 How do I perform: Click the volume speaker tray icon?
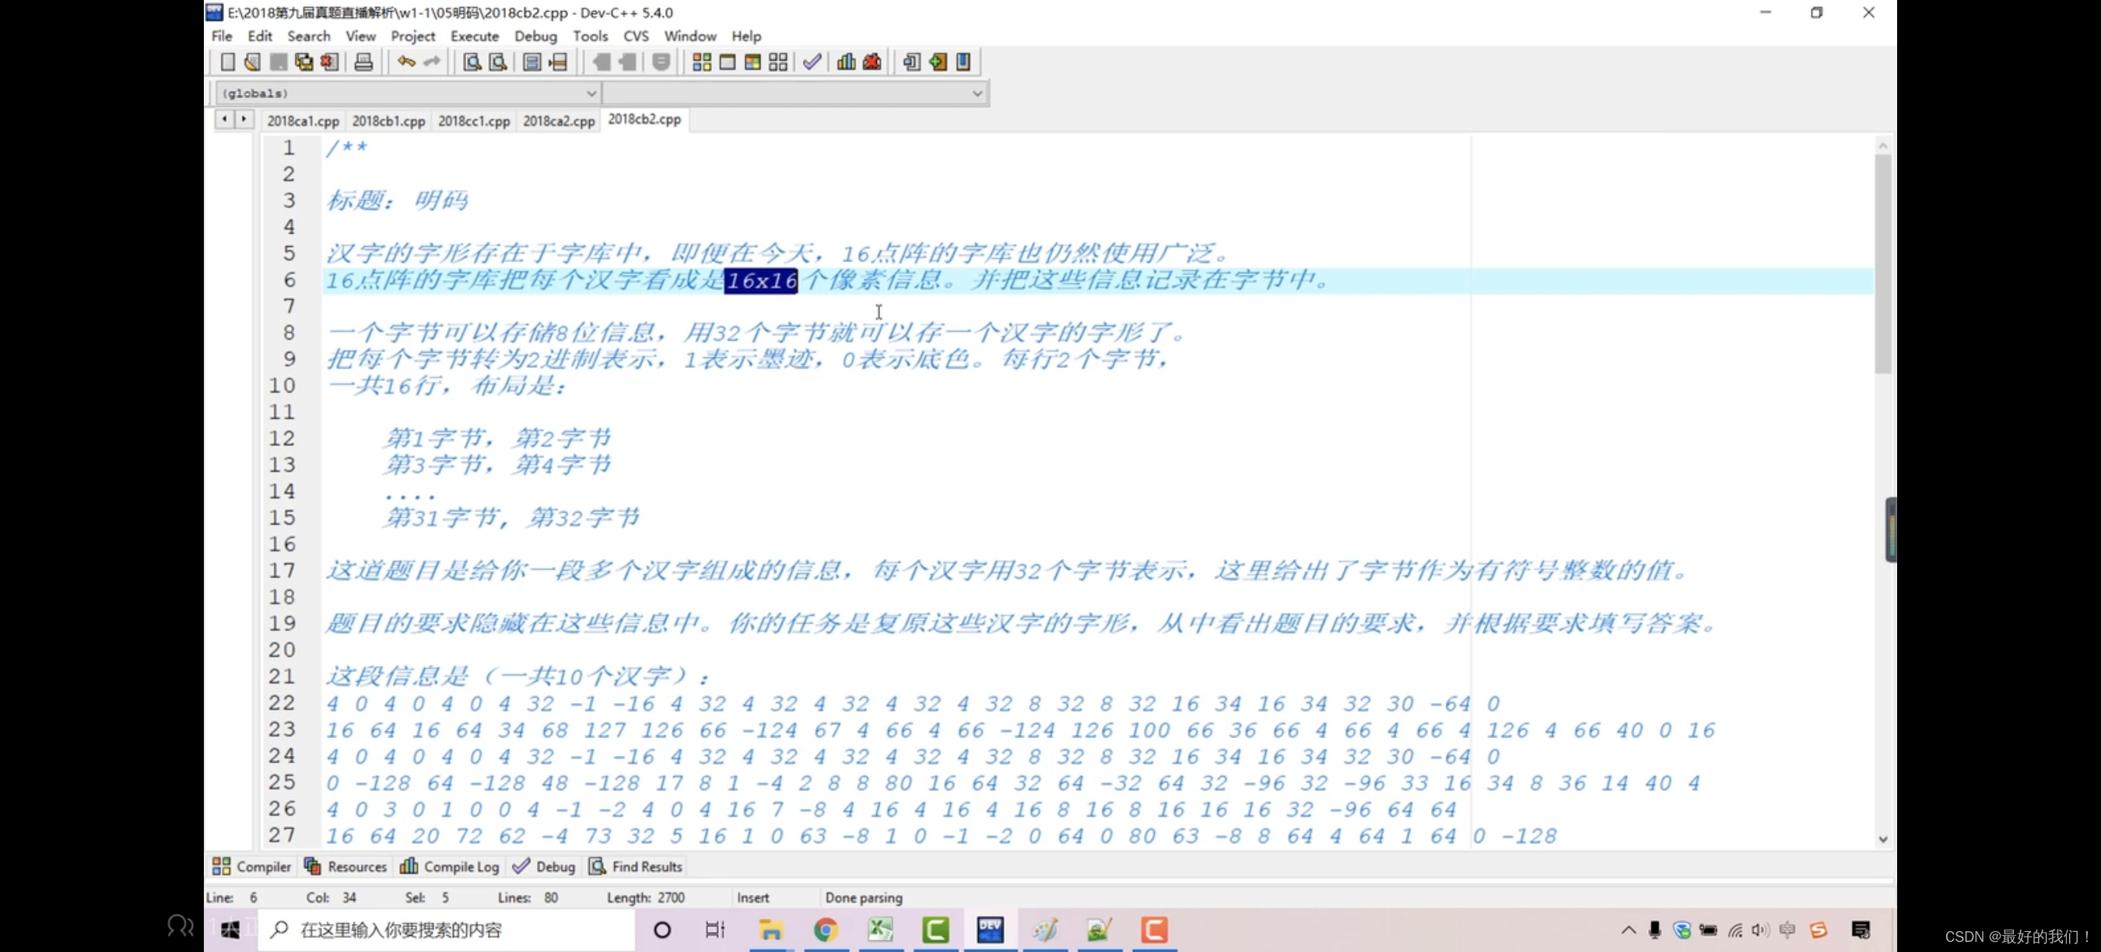tap(1760, 930)
